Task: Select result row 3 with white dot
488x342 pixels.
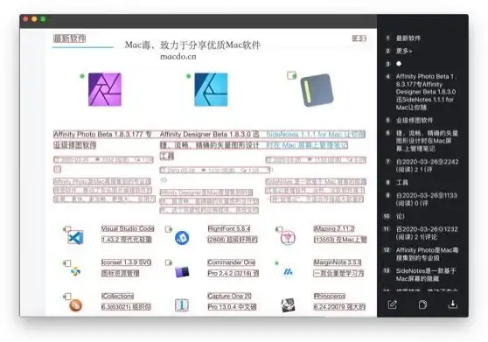Action: pyautogui.click(x=399, y=64)
